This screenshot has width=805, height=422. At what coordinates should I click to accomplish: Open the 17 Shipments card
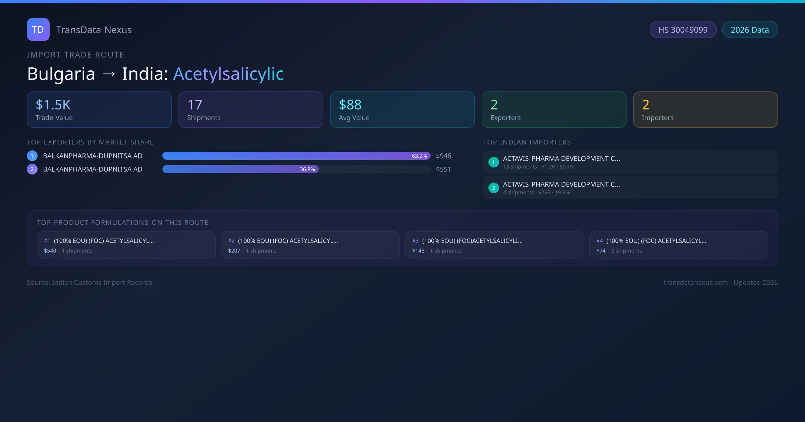click(251, 110)
